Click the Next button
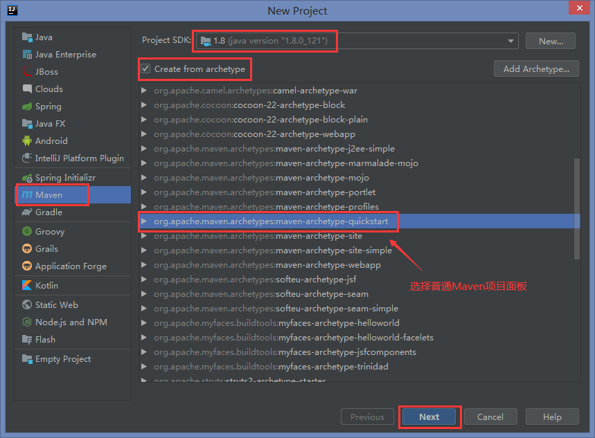Viewport: 595px width, 438px height. tap(429, 417)
